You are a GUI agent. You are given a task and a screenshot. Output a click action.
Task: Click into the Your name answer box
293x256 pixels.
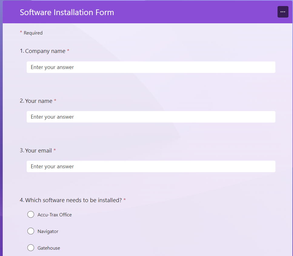click(151, 117)
